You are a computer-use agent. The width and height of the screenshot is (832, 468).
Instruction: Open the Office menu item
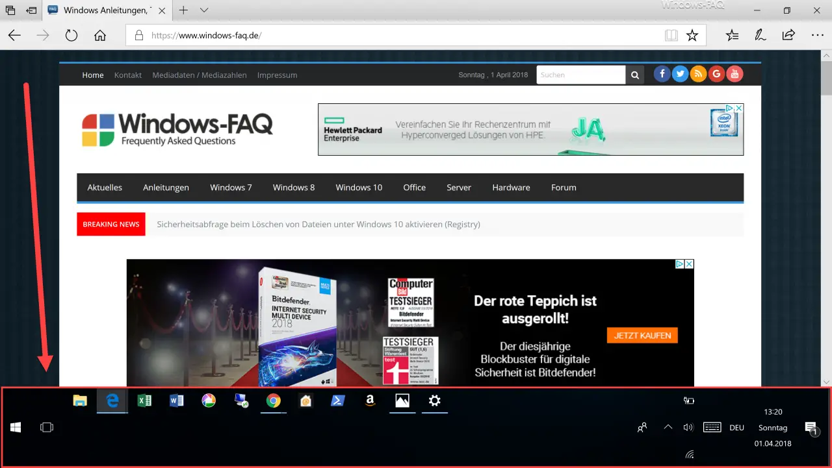point(414,188)
